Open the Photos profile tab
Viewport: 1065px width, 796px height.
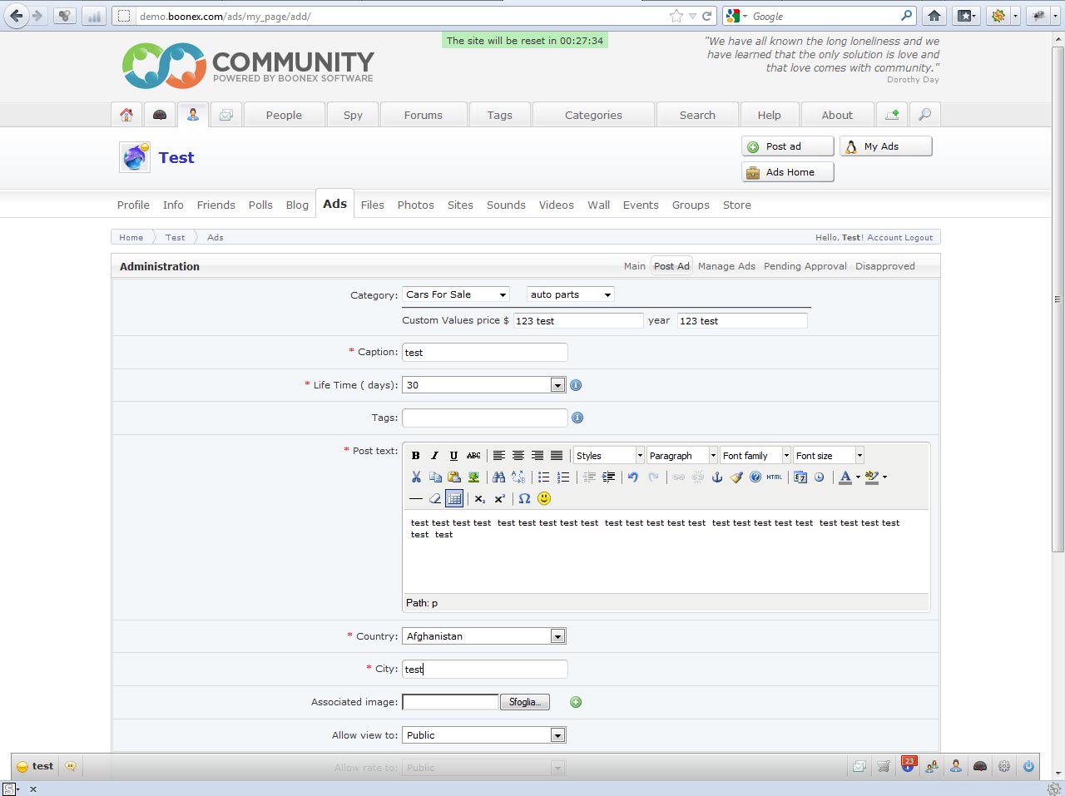pos(415,205)
